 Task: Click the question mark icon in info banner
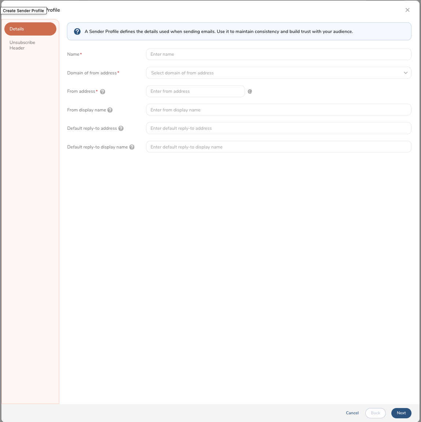point(77,32)
